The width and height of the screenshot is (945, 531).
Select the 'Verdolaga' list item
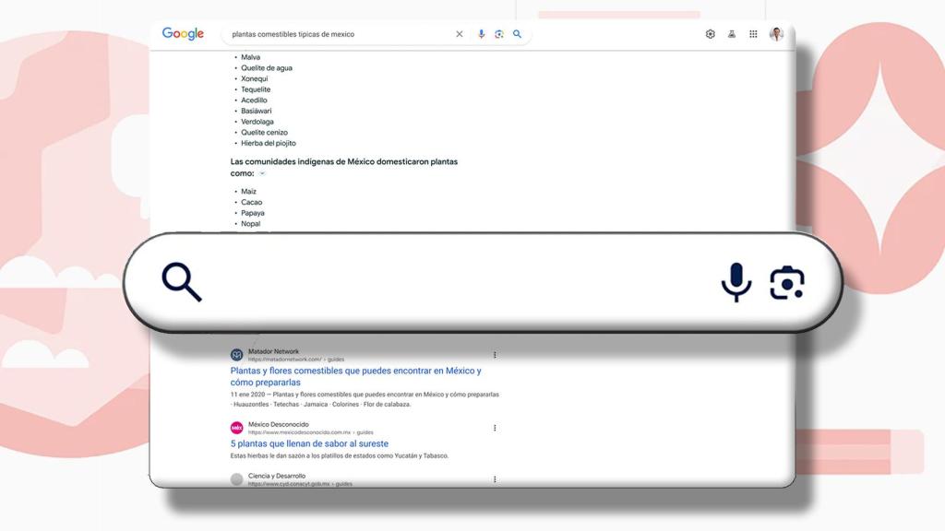point(257,123)
